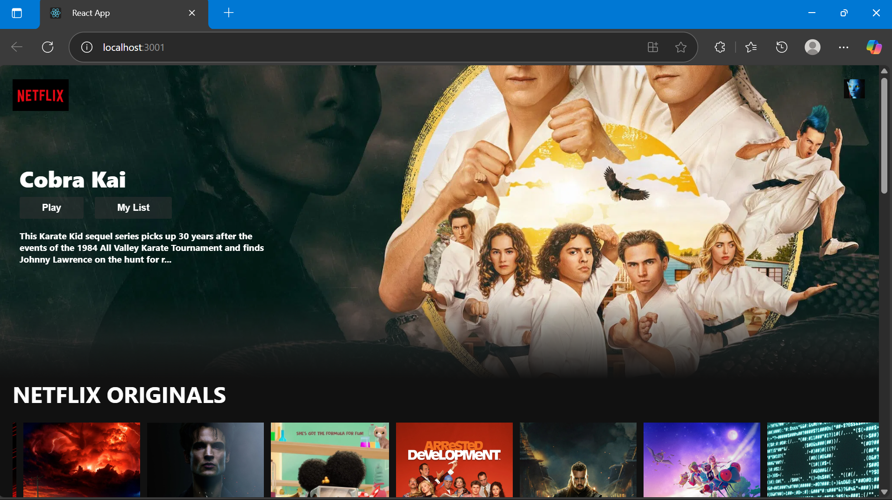Open browser History clock icon

(781, 47)
